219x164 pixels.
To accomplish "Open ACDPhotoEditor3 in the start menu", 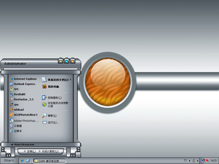I will coord(24,115).
